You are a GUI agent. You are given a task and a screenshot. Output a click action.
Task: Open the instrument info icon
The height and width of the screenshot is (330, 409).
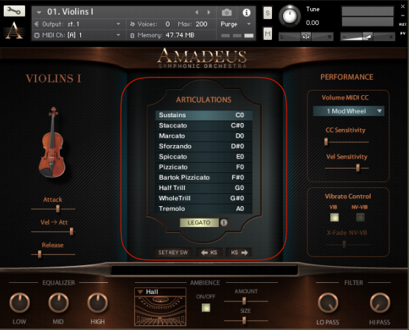[x=246, y=13]
